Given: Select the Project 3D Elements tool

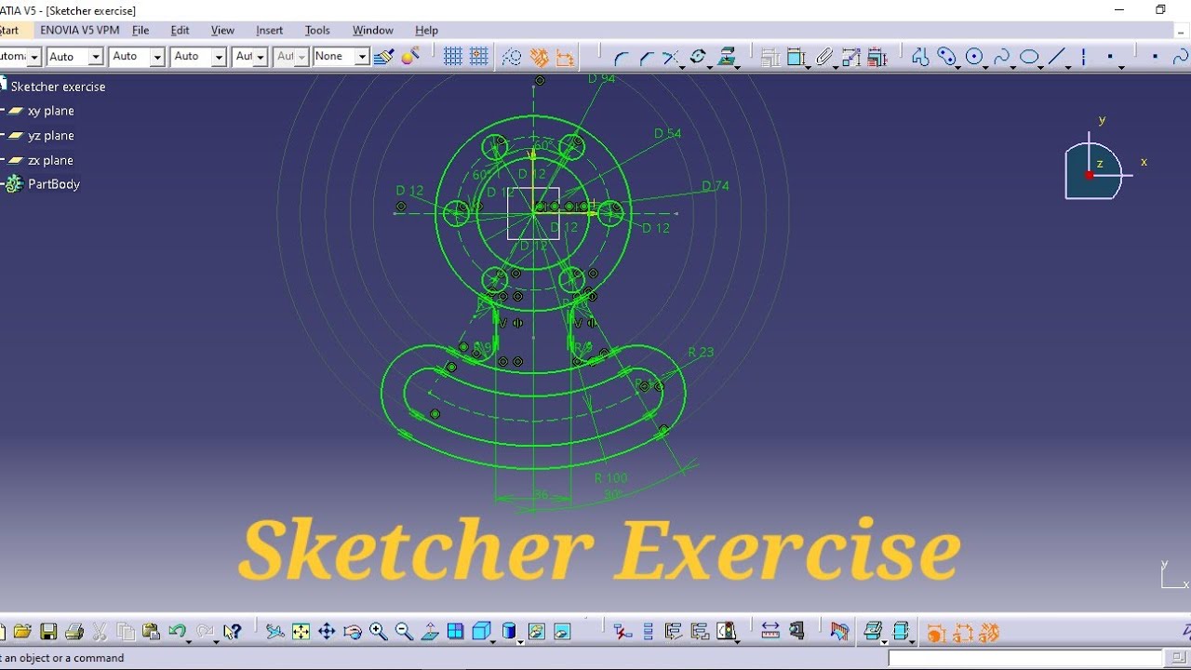Looking at the screenshot, I should pos(728,58).
